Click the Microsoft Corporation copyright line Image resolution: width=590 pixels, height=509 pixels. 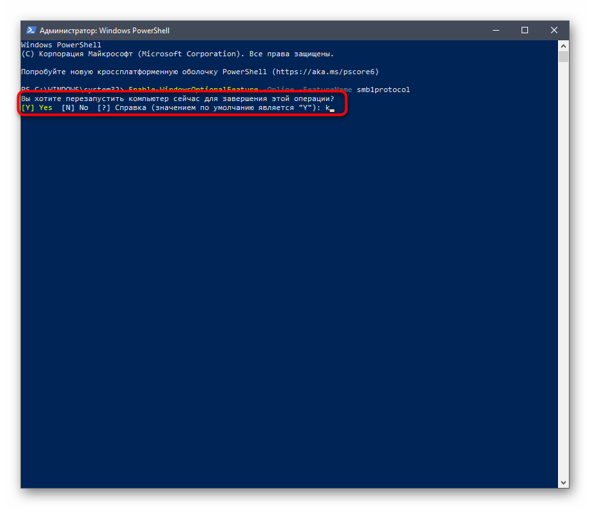coord(178,54)
